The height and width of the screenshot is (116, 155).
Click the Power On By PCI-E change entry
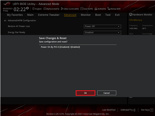pyautogui.click(x=60, y=47)
